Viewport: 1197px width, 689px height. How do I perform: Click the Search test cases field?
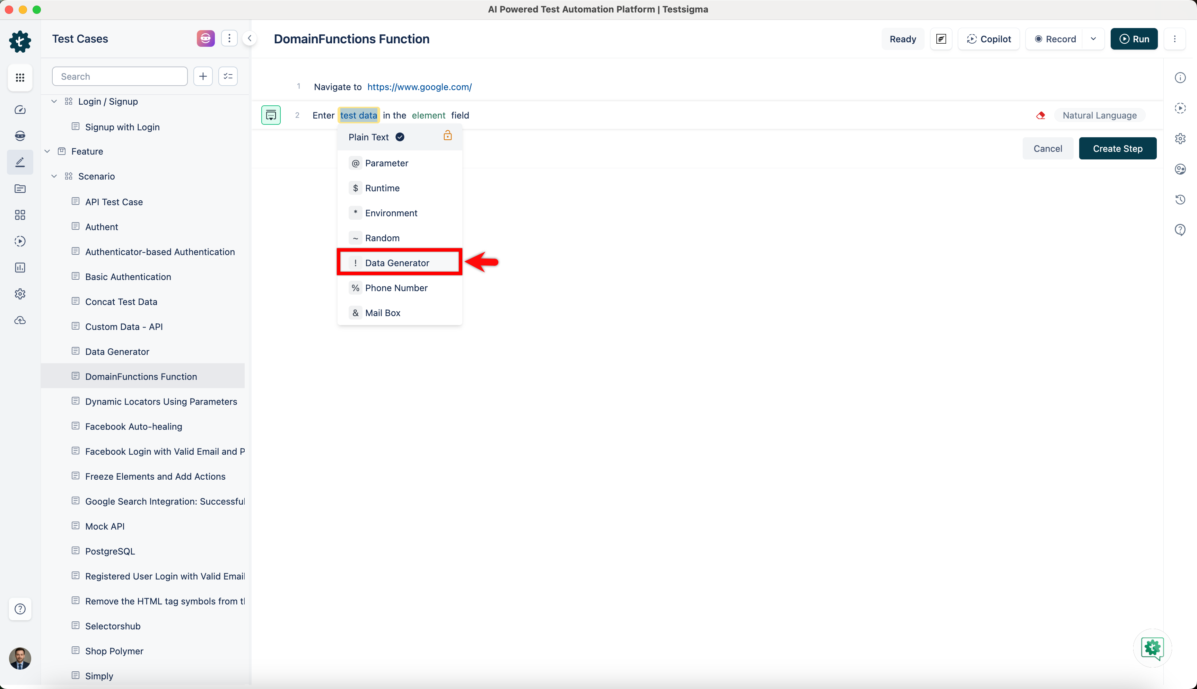click(120, 76)
